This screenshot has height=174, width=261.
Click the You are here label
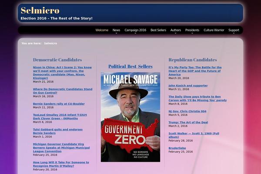click(x=31, y=43)
